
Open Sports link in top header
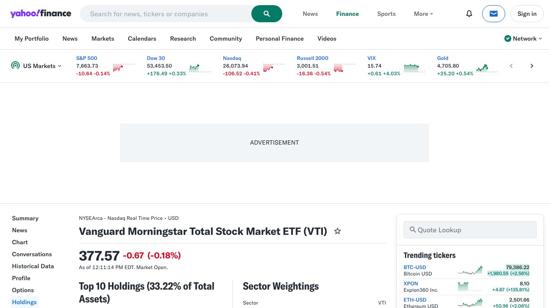386,14
